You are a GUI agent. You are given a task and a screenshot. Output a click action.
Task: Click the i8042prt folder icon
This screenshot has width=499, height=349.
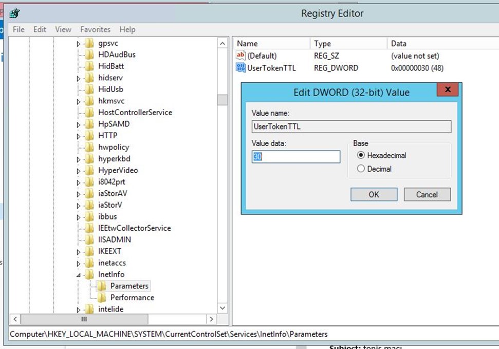[90, 182]
